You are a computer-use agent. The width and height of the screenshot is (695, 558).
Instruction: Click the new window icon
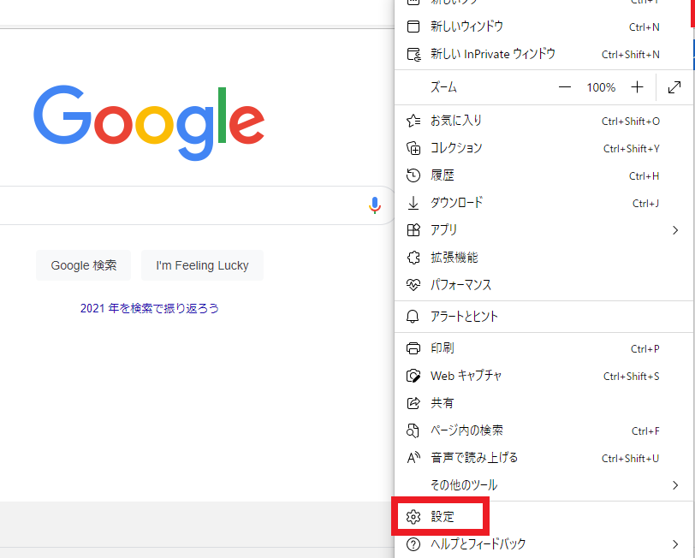click(x=413, y=27)
